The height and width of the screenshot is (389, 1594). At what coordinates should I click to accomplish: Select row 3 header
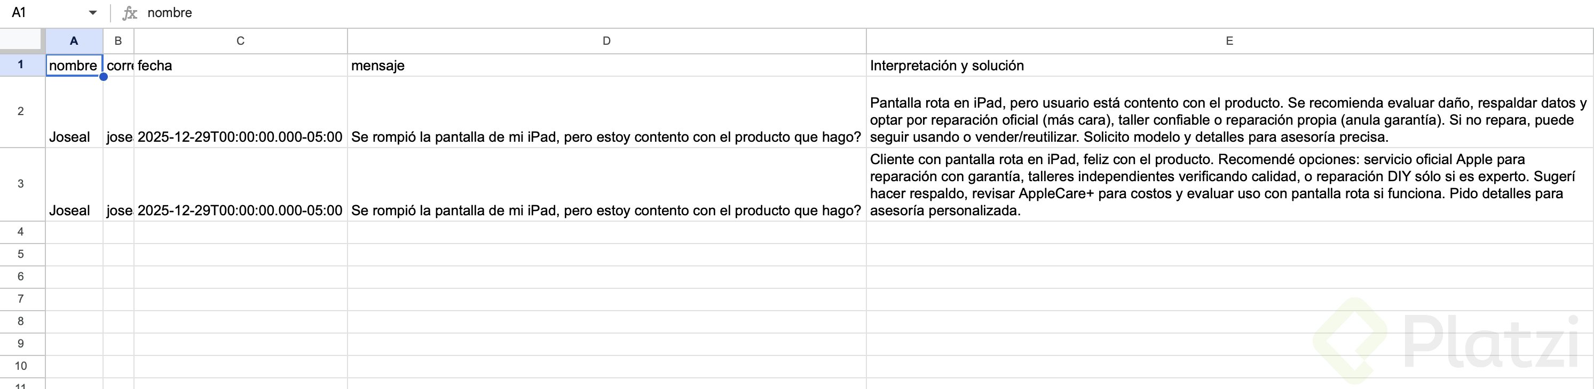coord(21,184)
